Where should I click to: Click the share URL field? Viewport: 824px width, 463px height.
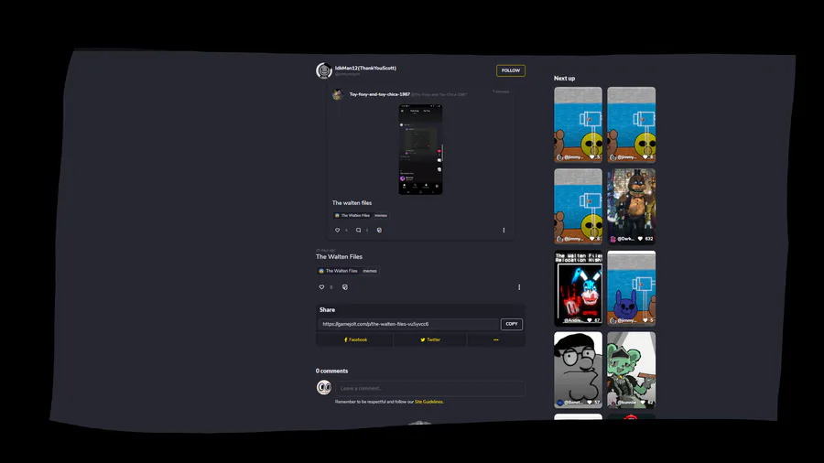[x=408, y=324]
